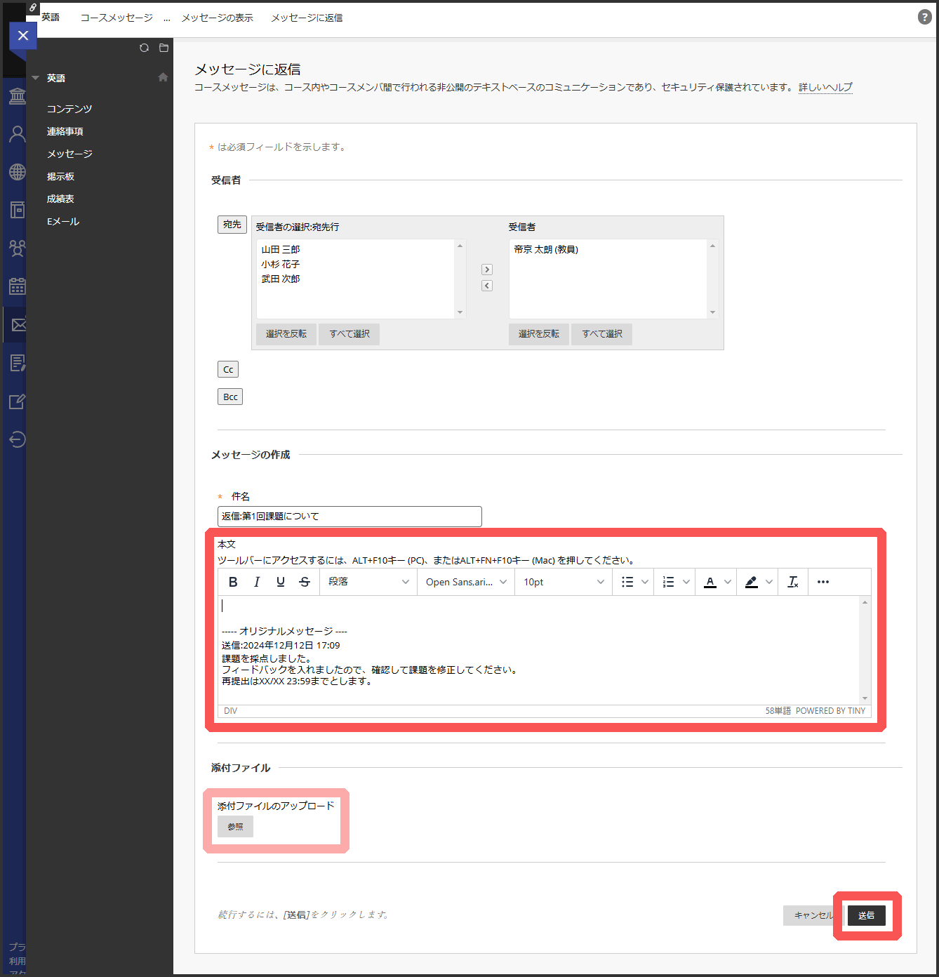Click the 参照 browse button for attachments
This screenshot has width=939, height=977.
click(235, 827)
